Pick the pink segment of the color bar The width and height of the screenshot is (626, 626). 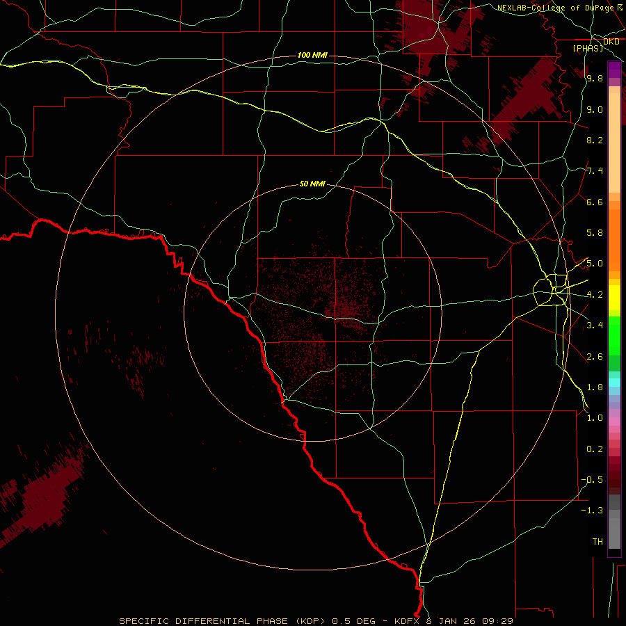pyautogui.click(x=614, y=422)
